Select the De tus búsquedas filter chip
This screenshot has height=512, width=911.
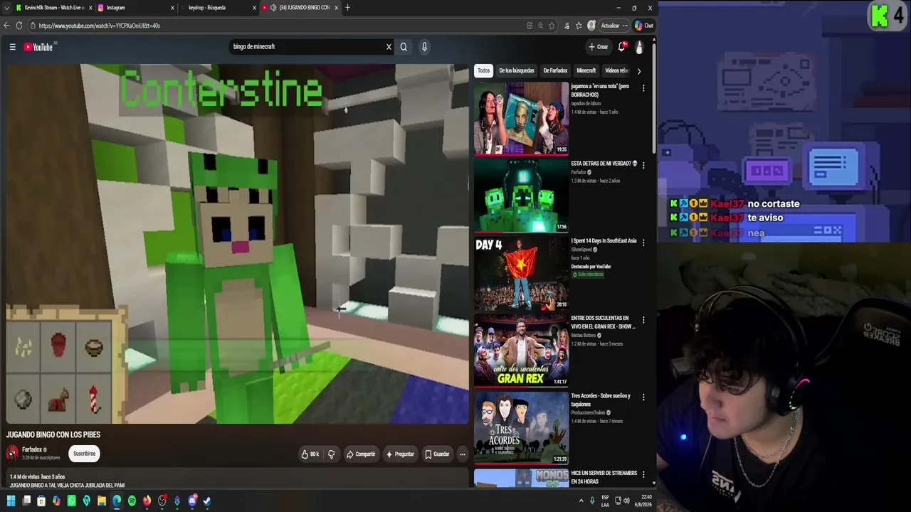click(x=517, y=70)
